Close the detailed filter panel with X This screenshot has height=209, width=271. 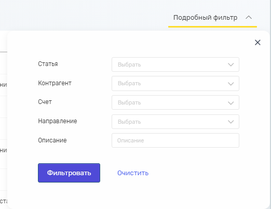[x=258, y=43]
